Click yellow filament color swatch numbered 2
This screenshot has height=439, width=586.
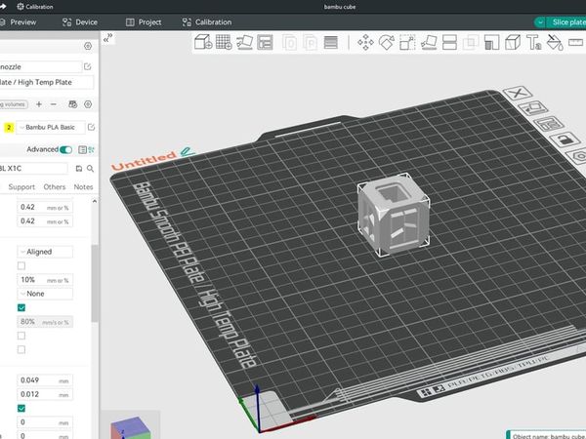pyautogui.click(x=9, y=127)
